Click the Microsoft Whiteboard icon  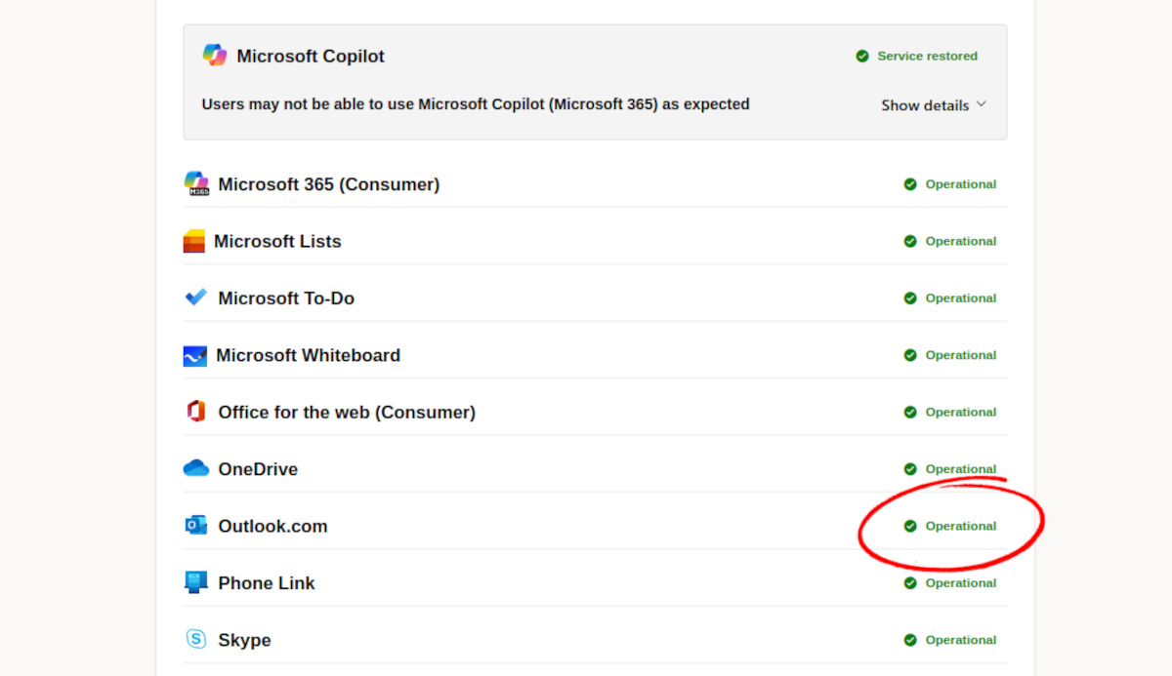point(194,355)
